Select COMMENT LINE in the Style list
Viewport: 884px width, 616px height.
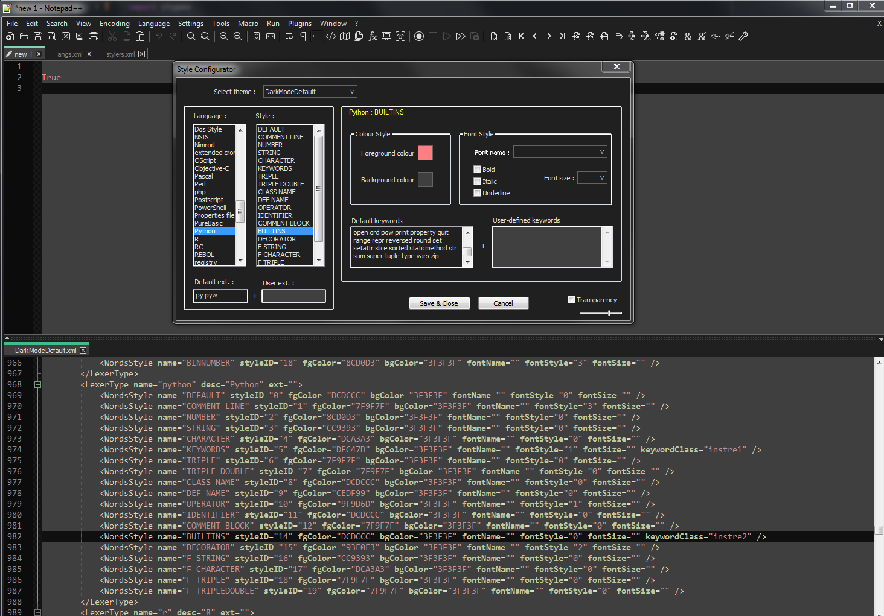point(285,137)
